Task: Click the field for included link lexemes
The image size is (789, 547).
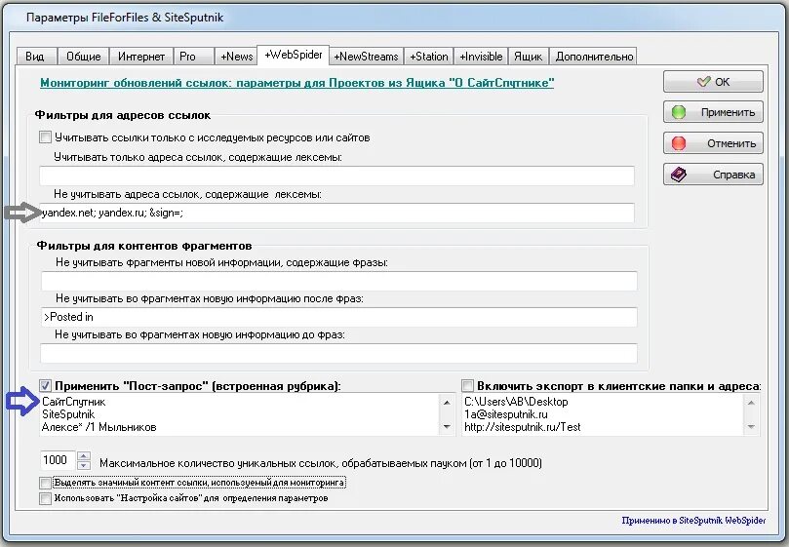Action: point(336,176)
